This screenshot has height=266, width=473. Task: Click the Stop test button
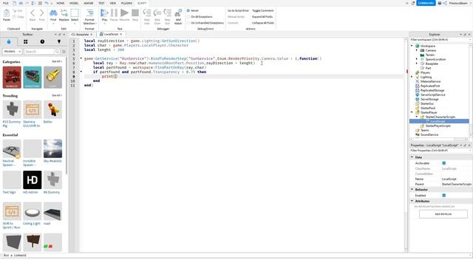[x=135, y=13]
